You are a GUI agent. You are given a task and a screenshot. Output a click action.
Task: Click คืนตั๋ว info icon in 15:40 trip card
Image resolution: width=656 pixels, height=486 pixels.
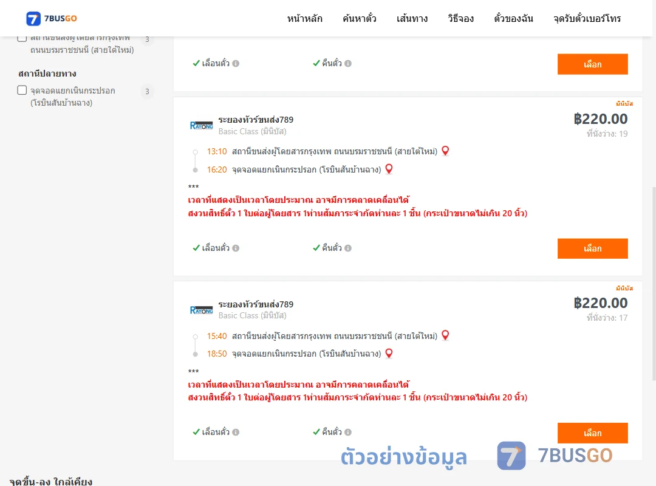[x=348, y=432]
